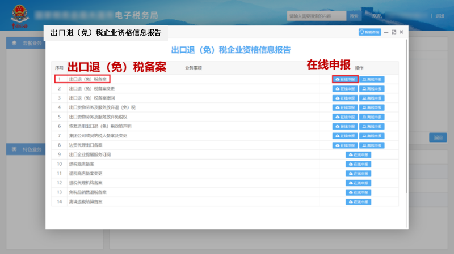Click 在线申报 for 出口企业提醒服务订阅
Image resolution: width=454 pixels, height=254 pixels.
pos(359,154)
